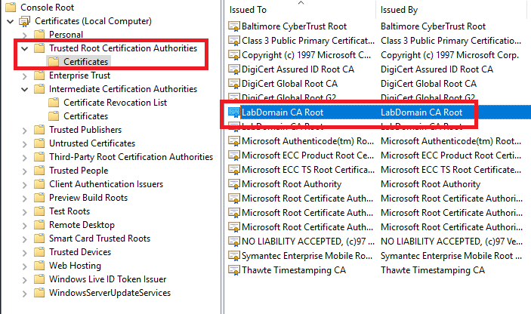531x314 pixels.
Task: Open Certificates under Intermediate Certification Authorities
Action: [x=85, y=116]
